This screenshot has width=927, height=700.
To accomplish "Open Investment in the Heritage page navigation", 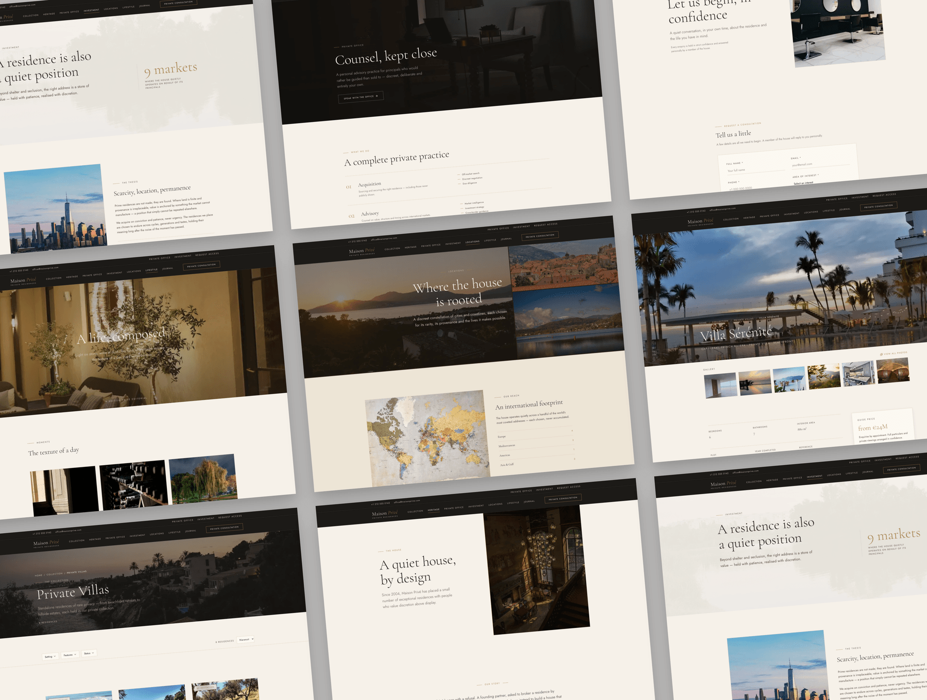I will click(476, 506).
